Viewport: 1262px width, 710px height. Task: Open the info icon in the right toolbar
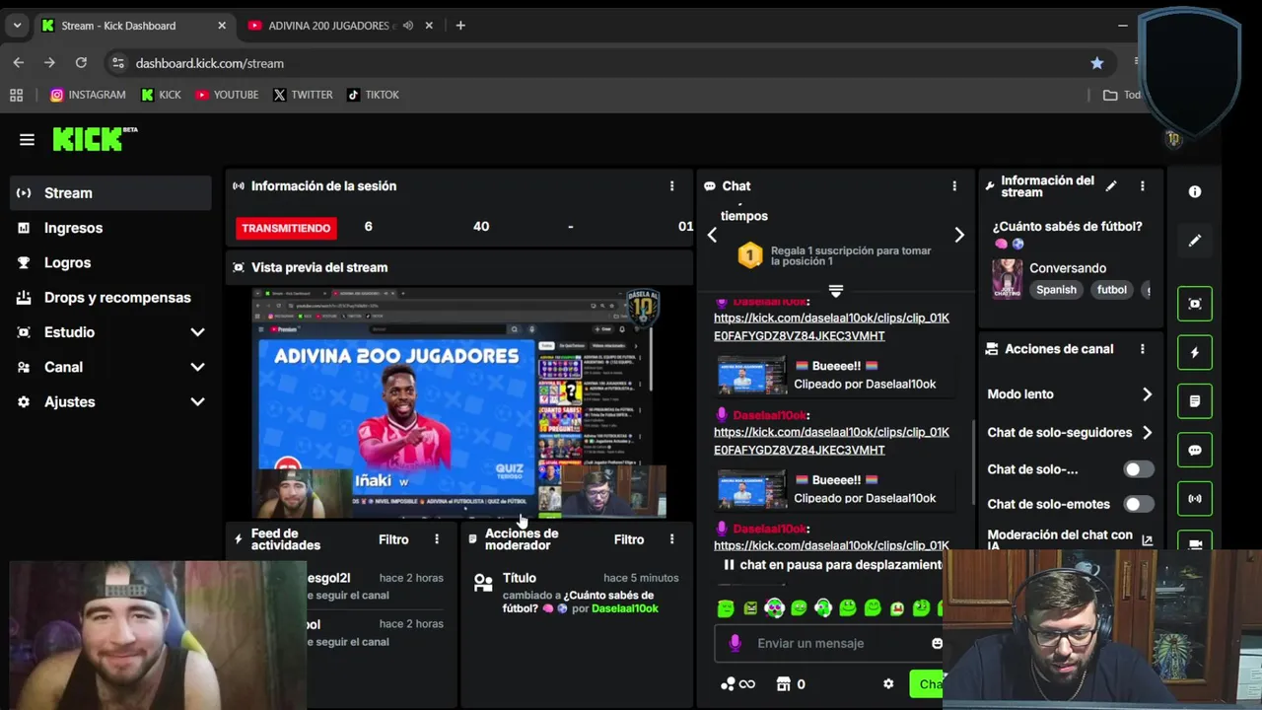click(1195, 192)
